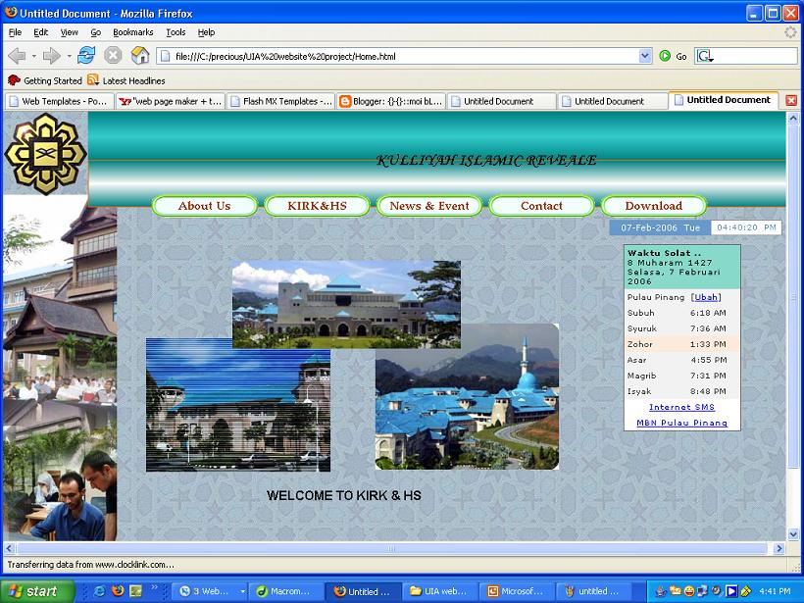Switch to the "web page maker" tab
This screenshot has height=603, width=804.
pyautogui.click(x=171, y=102)
